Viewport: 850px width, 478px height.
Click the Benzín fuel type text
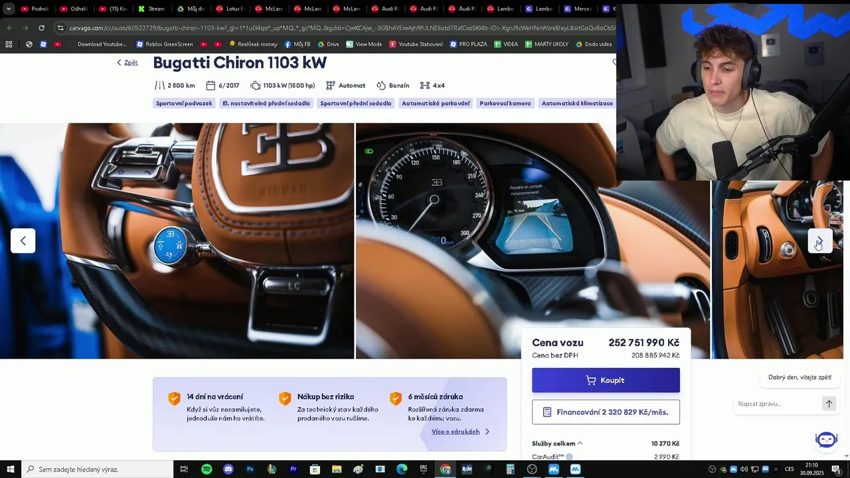point(399,86)
